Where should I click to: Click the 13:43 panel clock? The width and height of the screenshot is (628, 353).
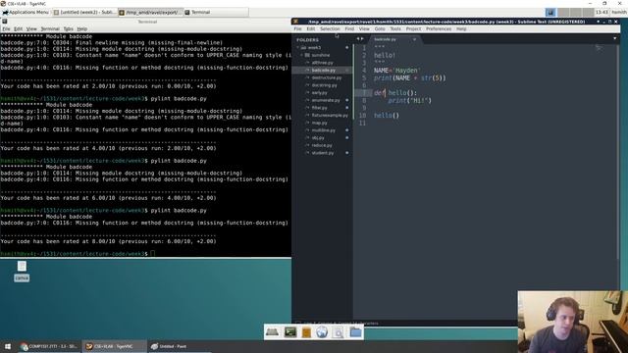click(602, 13)
